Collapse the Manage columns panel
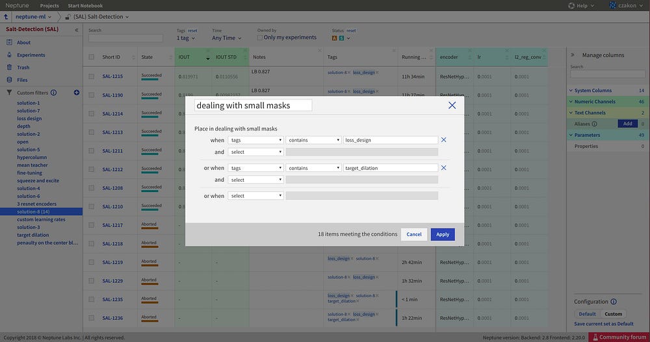The height and width of the screenshot is (342, 650). pyautogui.click(x=573, y=55)
